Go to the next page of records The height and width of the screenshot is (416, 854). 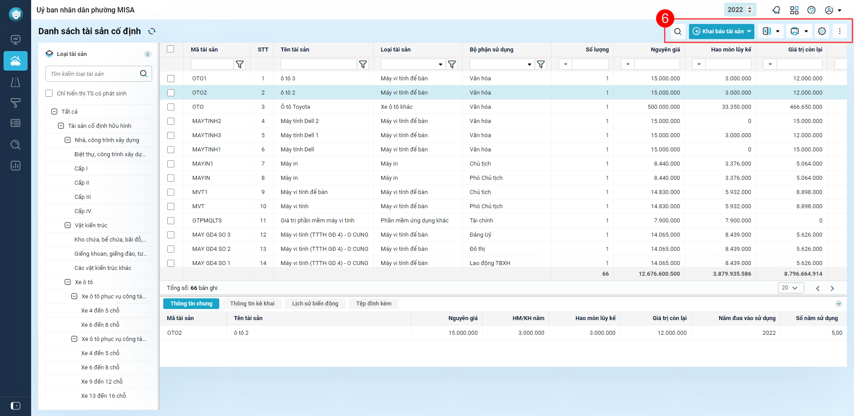click(x=832, y=288)
